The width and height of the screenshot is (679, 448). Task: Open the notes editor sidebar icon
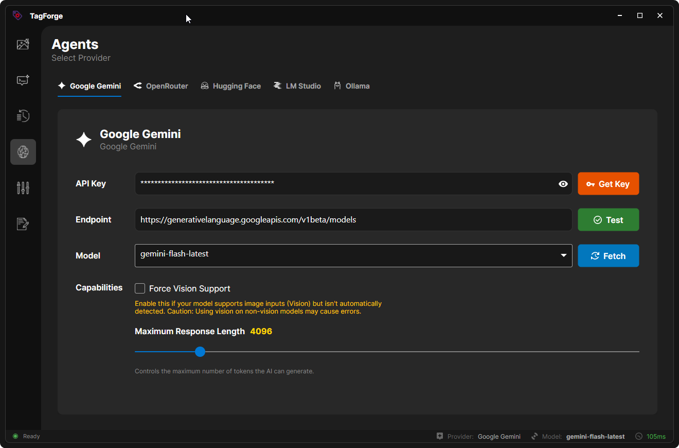[23, 224]
